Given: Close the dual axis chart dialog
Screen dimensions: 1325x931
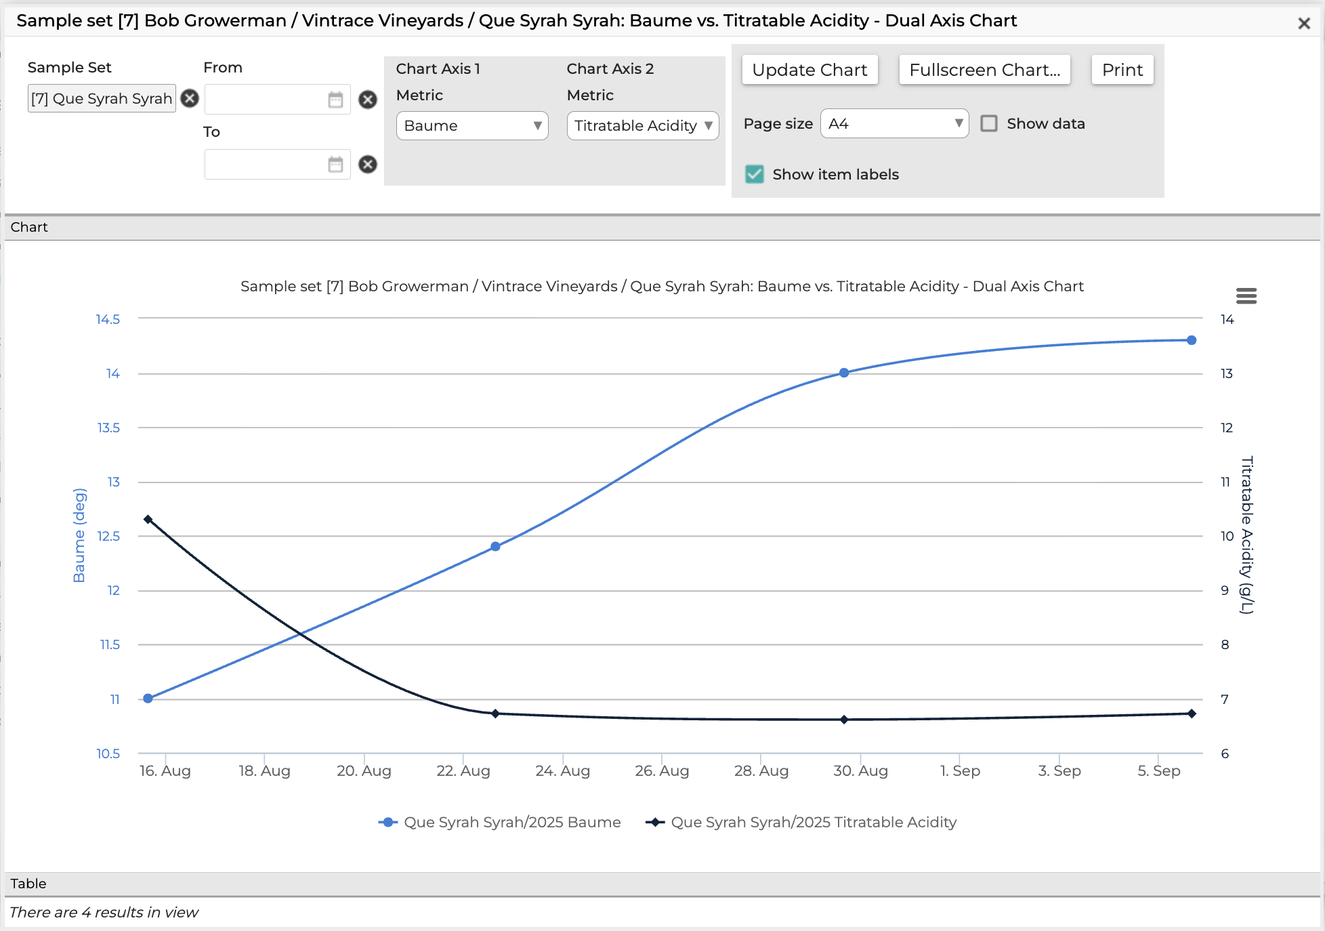Looking at the screenshot, I should [1304, 23].
